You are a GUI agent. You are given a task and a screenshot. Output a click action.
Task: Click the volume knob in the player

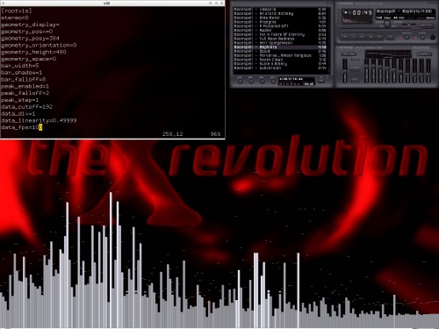387,24
